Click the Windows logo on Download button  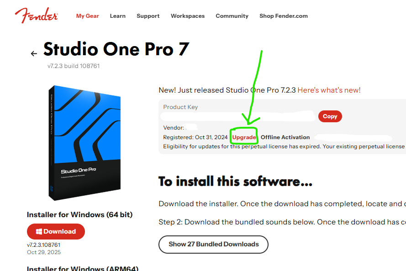[39, 231]
